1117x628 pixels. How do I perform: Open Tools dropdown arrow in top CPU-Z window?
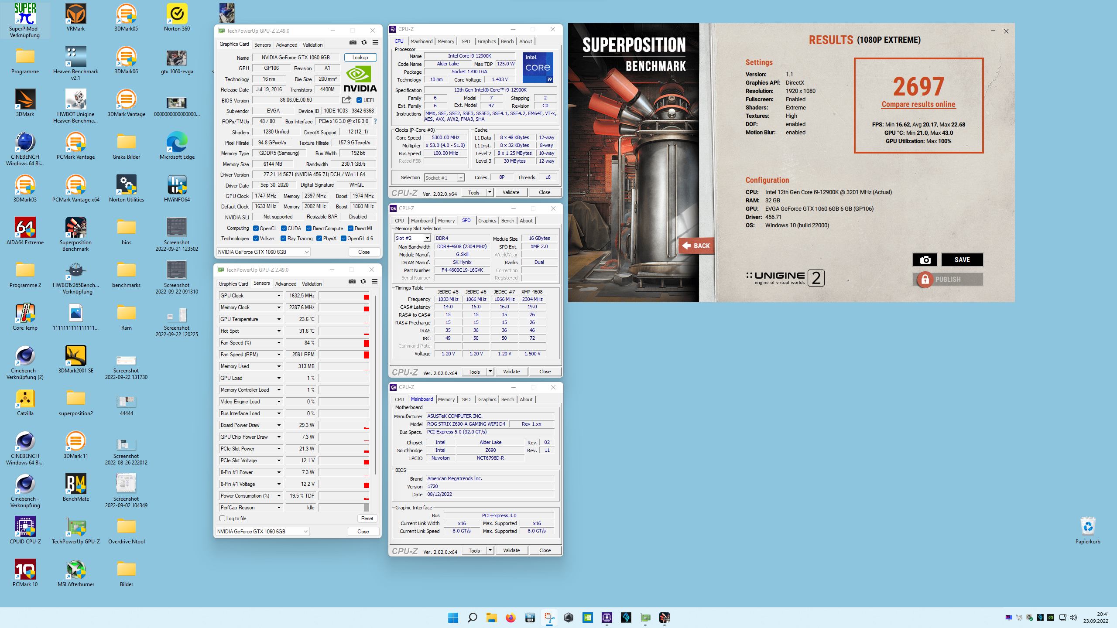(x=490, y=192)
